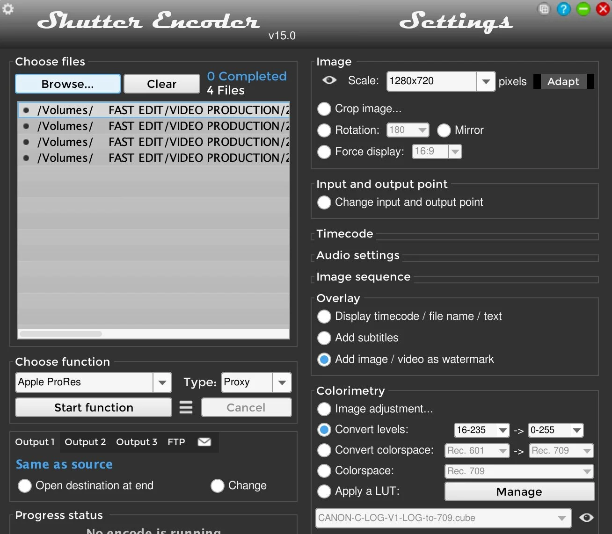This screenshot has width=612, height=534.
Task: Click the 0 Completed counter text
Action: tap(247, 76)
